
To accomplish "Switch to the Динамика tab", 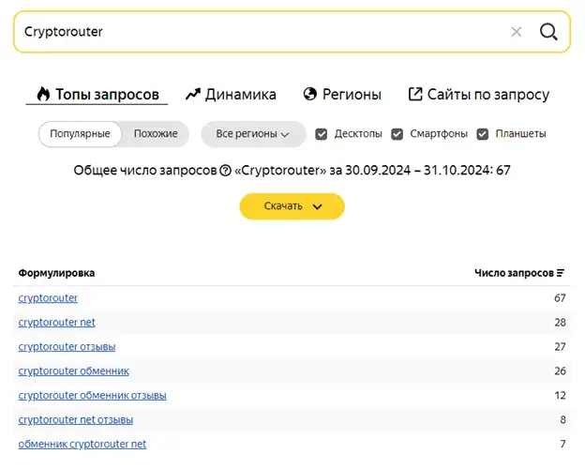I will click(x=231, y=95).
